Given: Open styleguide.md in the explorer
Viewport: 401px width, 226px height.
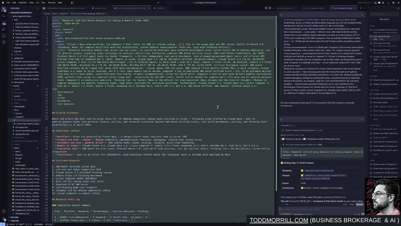Looking at the screenshot, I should pyautogui.click(x=22, y=134).
